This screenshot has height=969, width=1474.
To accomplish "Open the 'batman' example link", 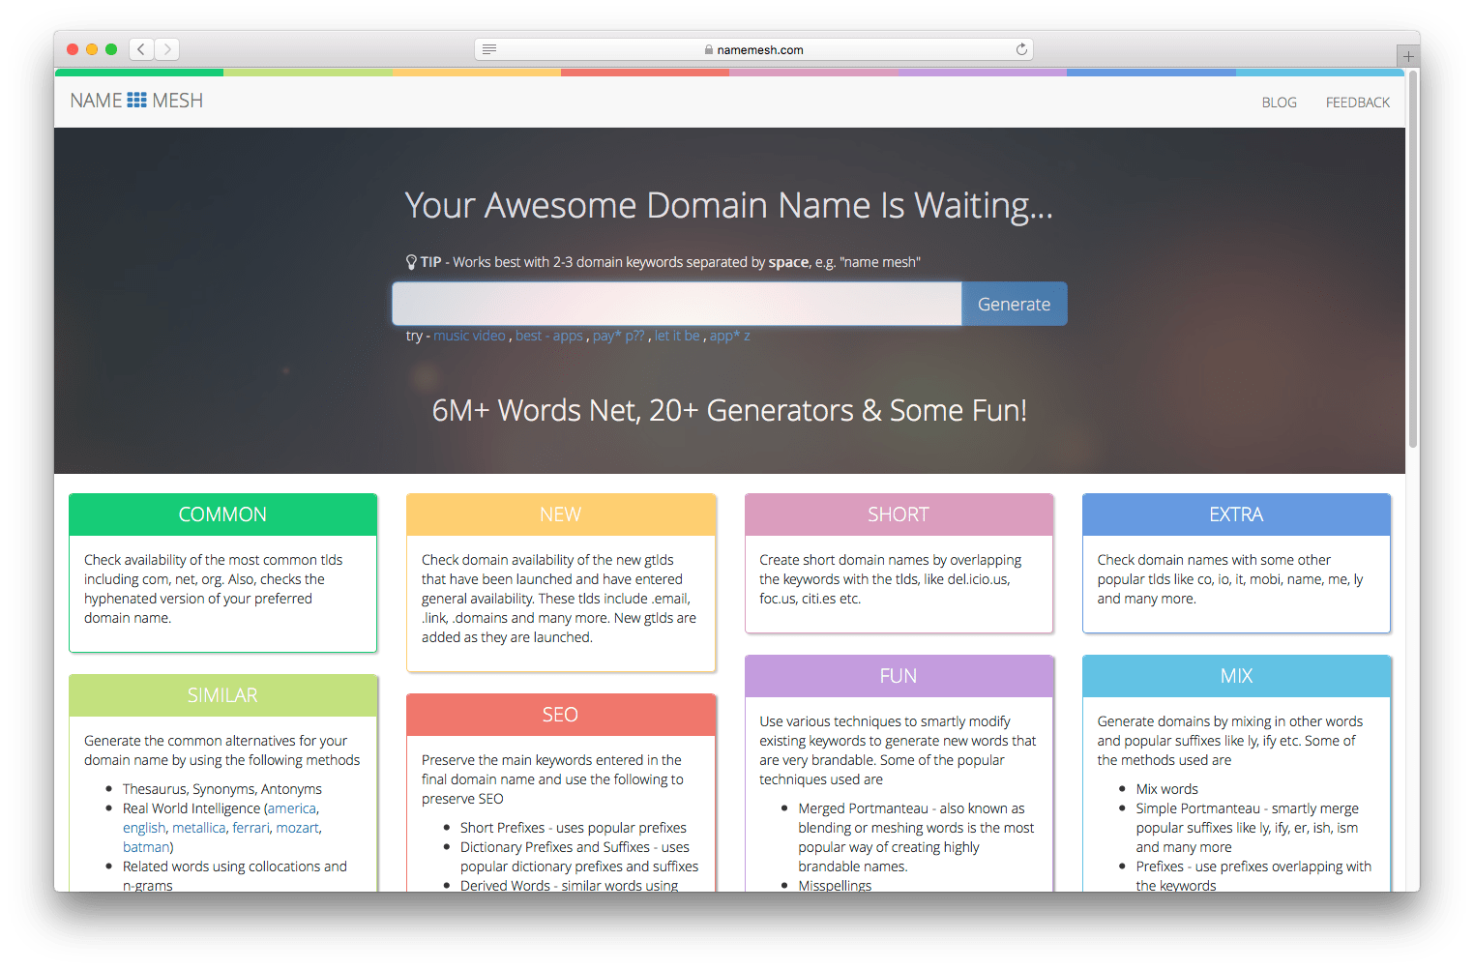I will pos(146,847).
